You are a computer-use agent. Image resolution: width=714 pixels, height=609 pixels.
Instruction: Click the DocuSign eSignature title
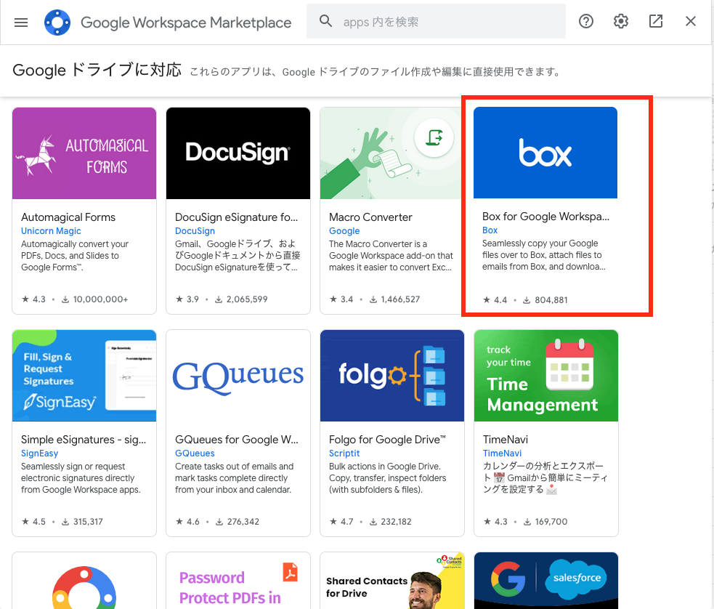[236, 217]
